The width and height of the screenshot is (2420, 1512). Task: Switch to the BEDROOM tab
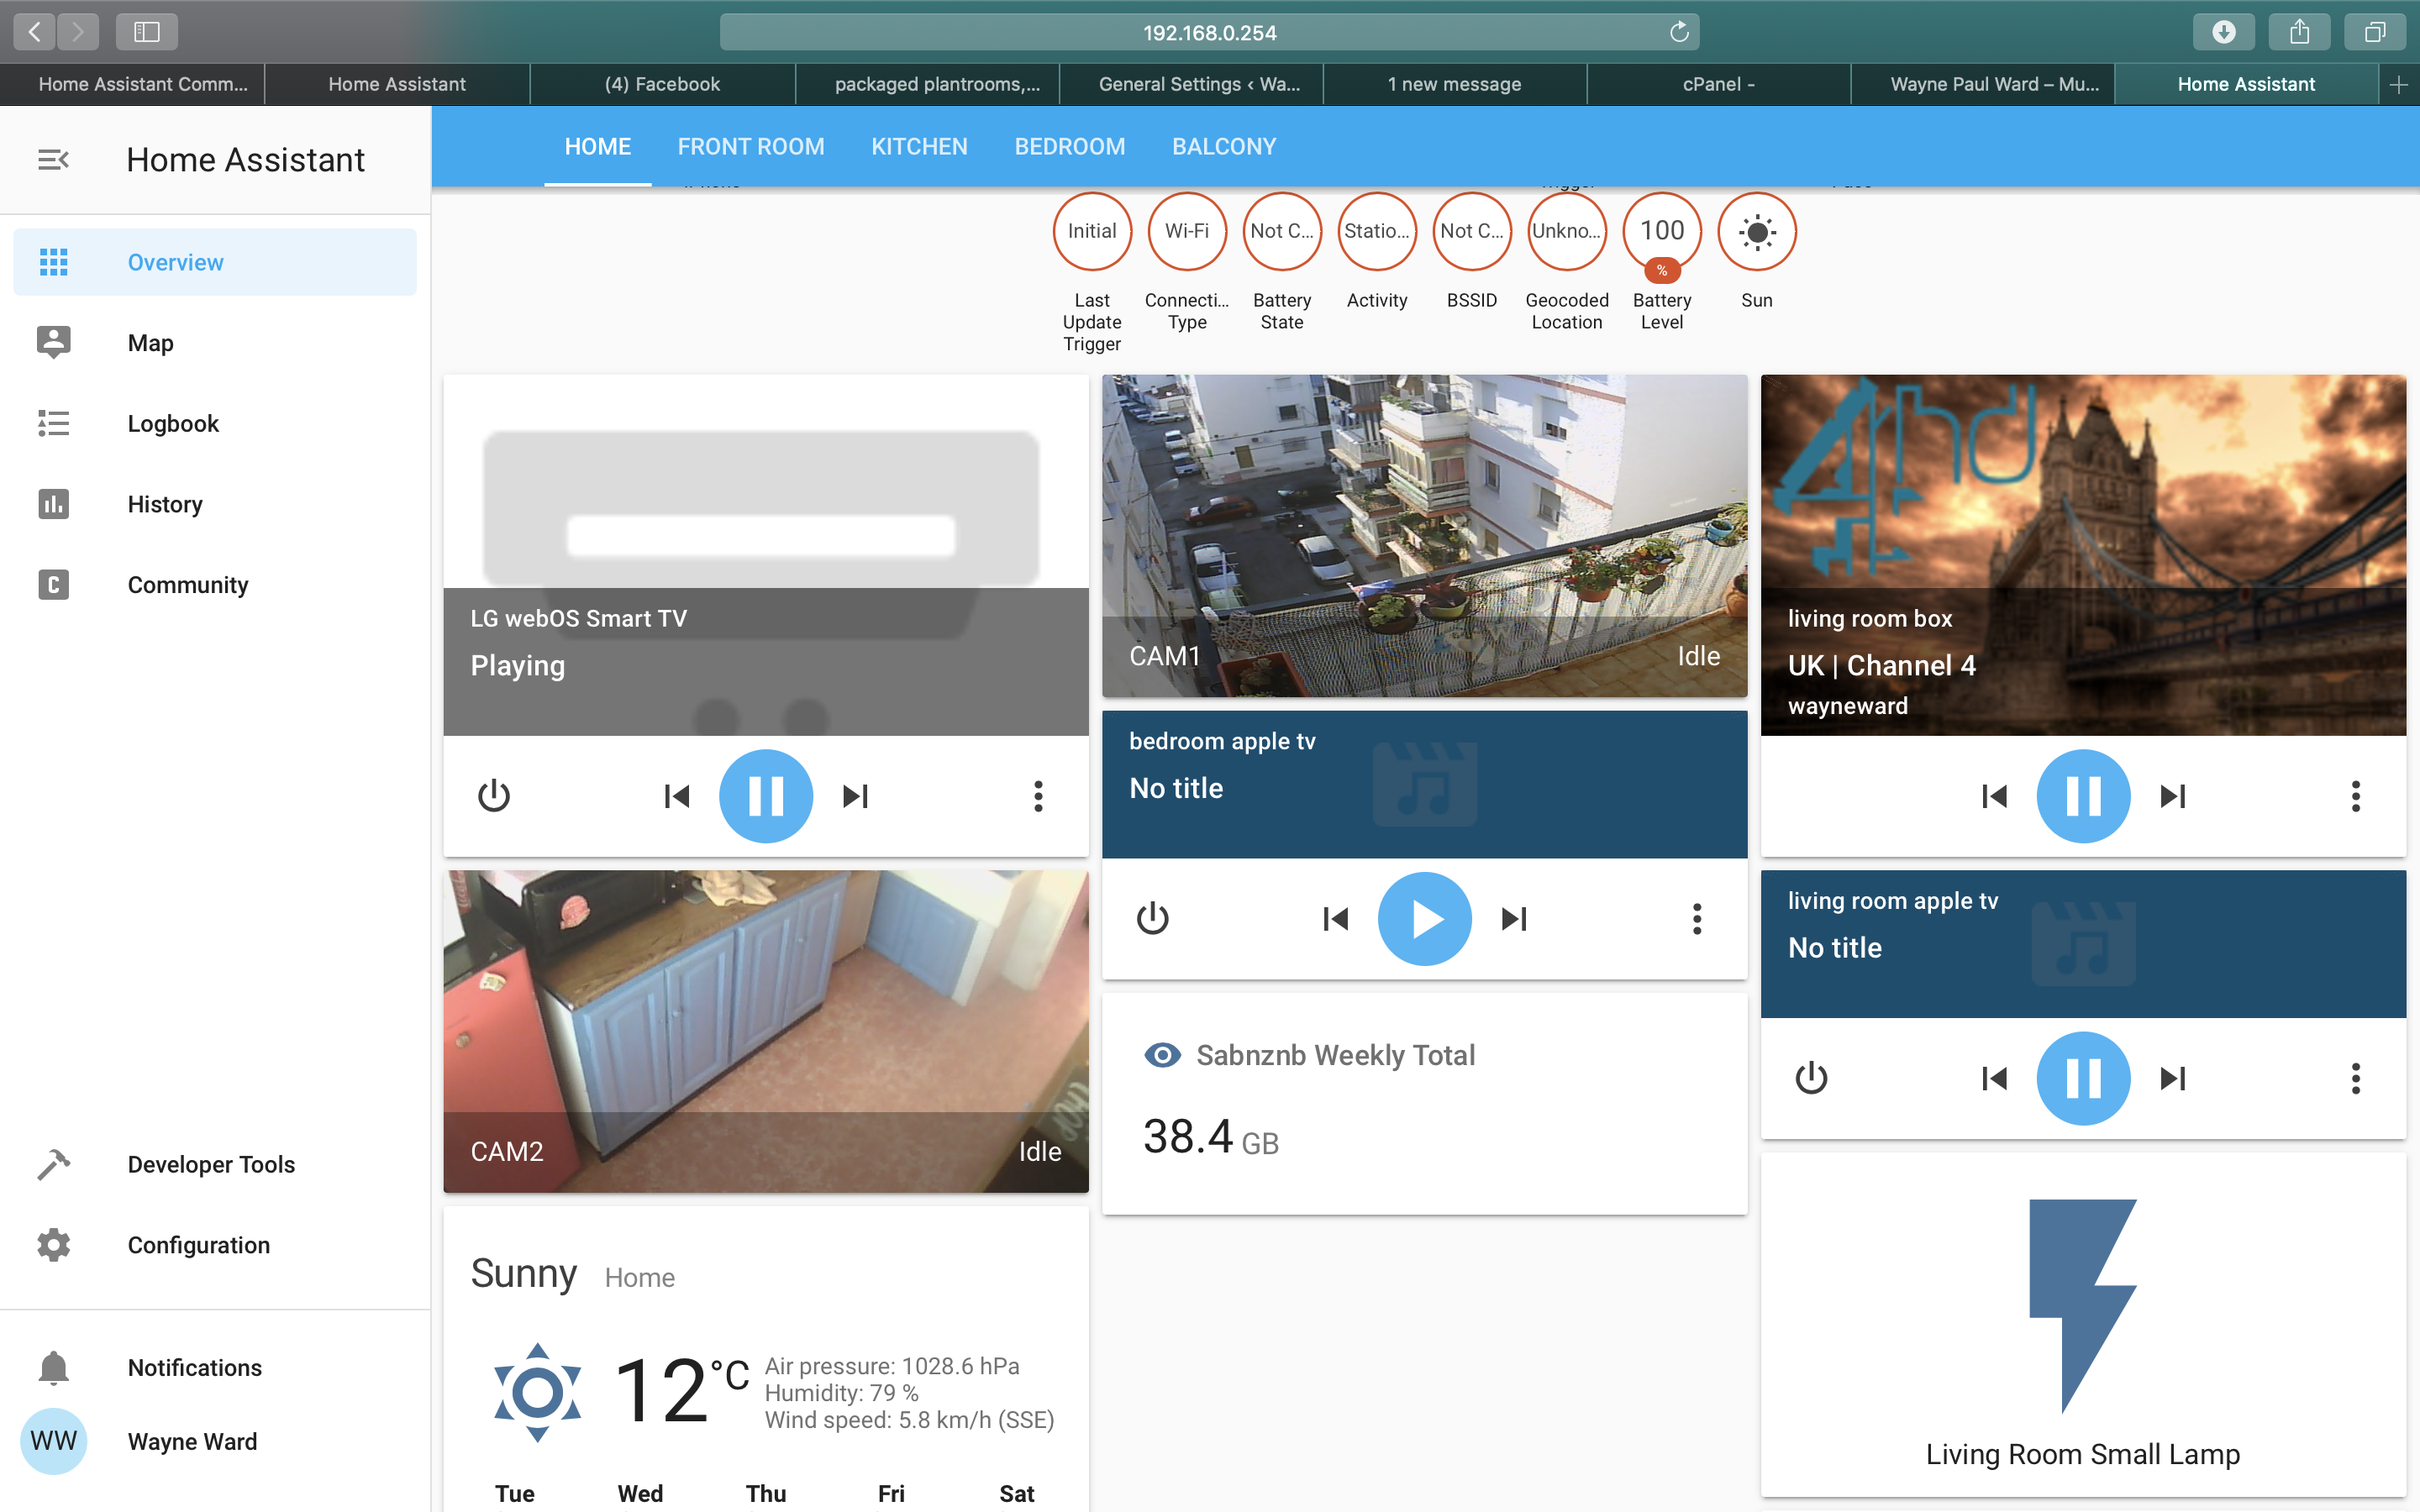click(x=1070, y=146)
